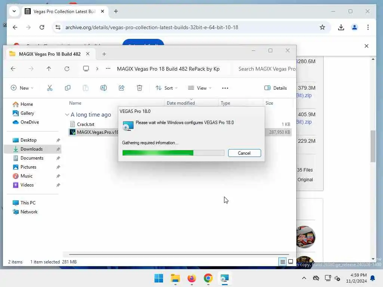Open the New dropdown in File Explorer
Image resolution: width=383 pixels, height=287 pixels.
(22, 88)
